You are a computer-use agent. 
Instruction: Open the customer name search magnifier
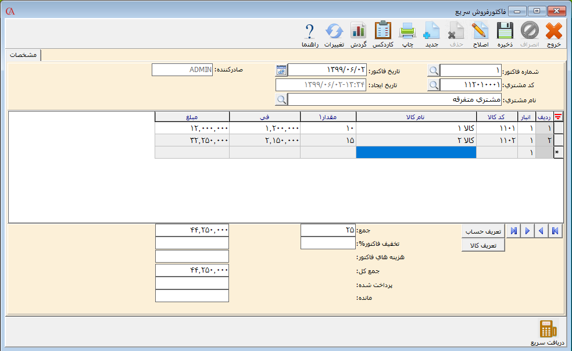[x=281, y=99]
